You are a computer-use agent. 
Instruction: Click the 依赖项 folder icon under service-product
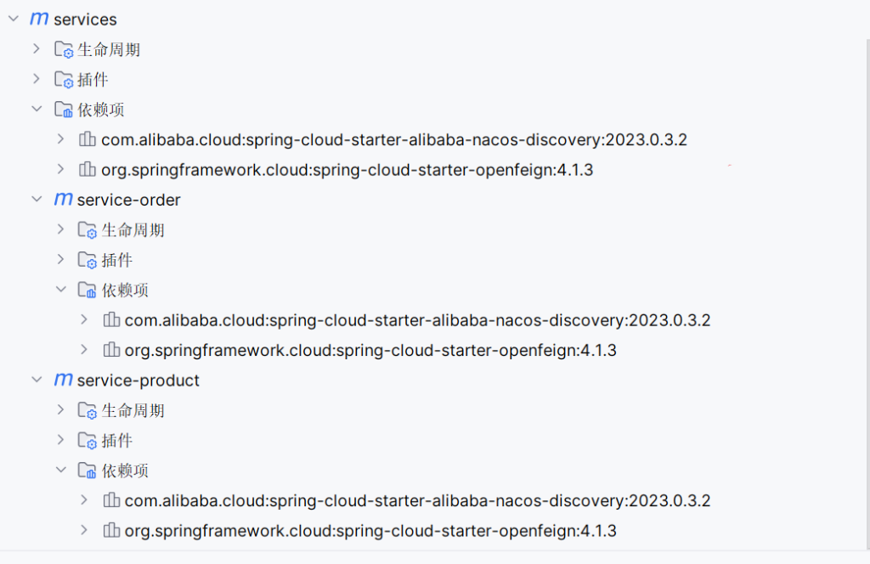88,471
